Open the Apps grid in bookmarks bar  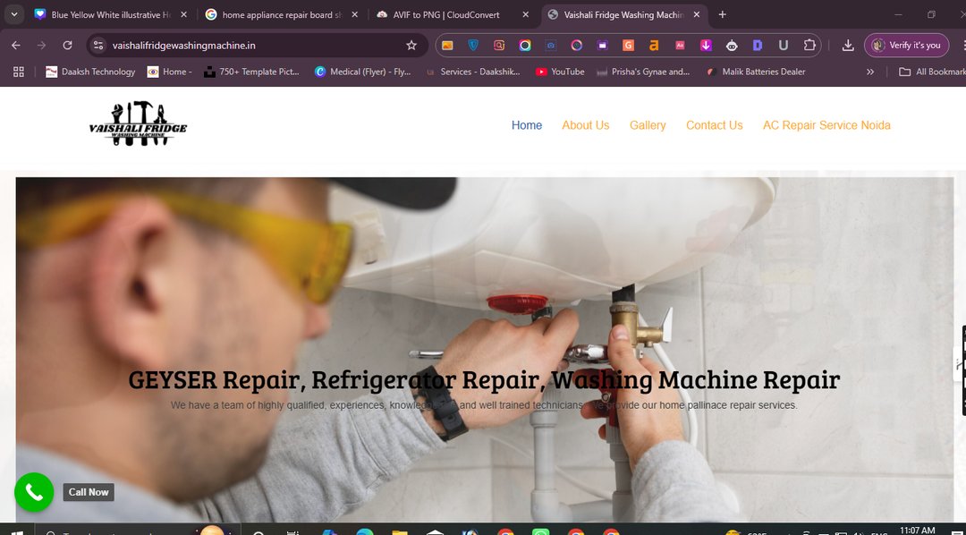coord(19,72)
